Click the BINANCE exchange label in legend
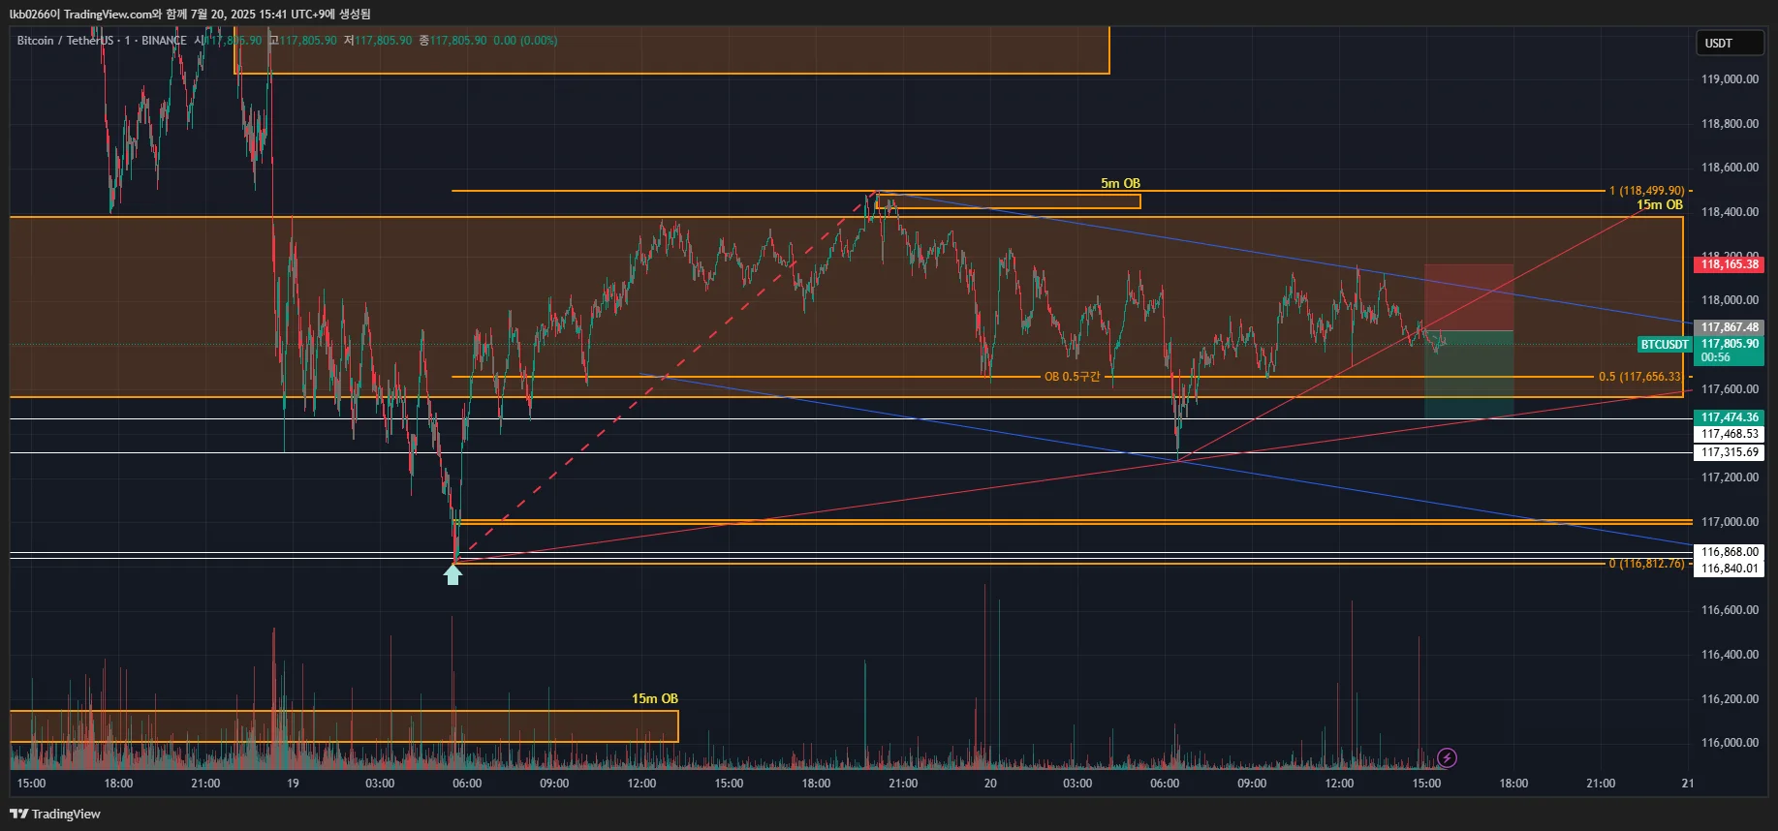Screen dimensions: 1778x831 (x=164, y=41)
